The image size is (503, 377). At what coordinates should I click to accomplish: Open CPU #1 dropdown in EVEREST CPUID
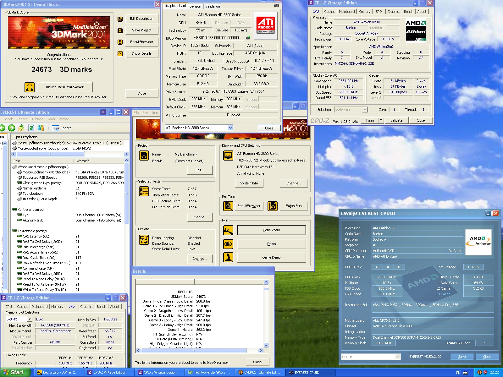pyautogui.click(x=398, y=357)
